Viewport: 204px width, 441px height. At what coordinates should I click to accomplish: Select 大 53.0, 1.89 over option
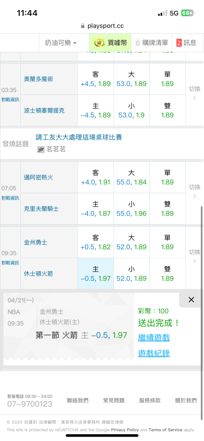tap(132, 79)
